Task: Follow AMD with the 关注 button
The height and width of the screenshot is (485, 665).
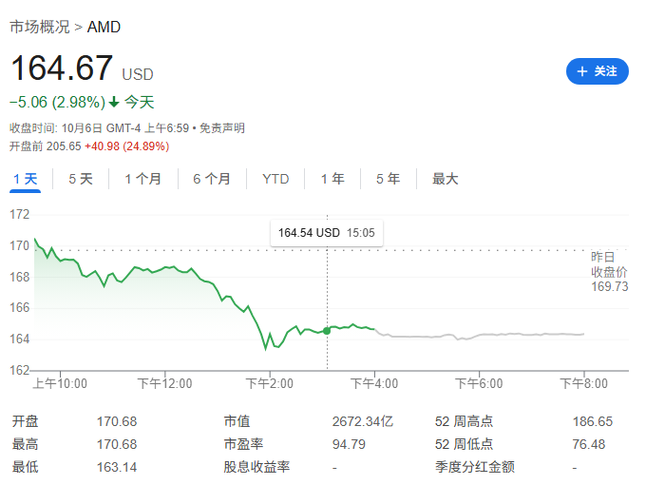Action: [597, 71]
